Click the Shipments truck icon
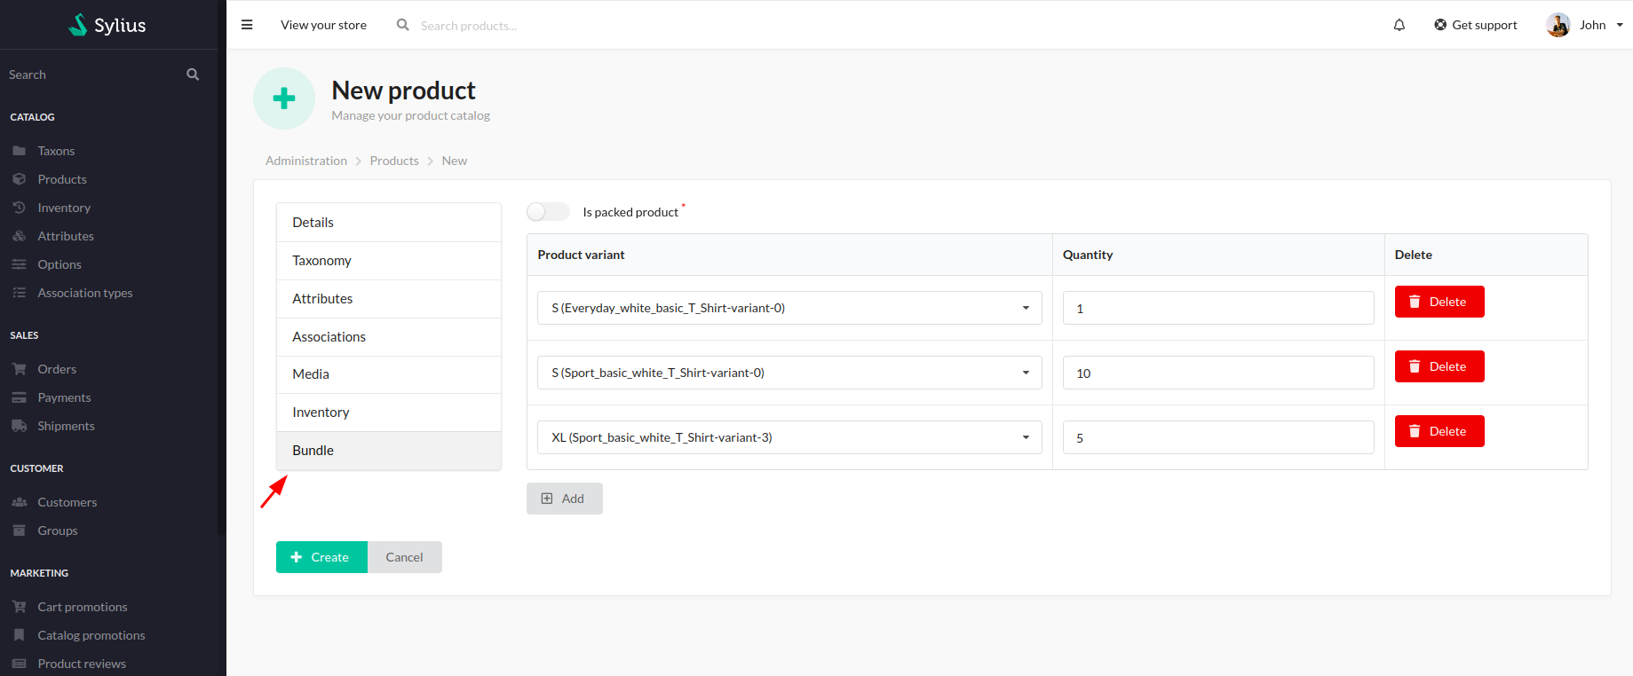The image size is (1633, 676). pos(19,426)
